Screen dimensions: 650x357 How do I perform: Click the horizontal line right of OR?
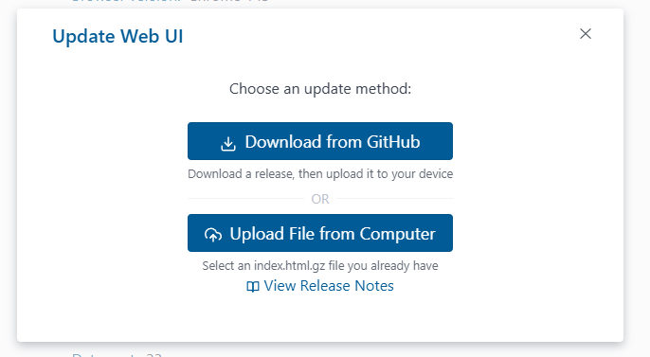394,198
